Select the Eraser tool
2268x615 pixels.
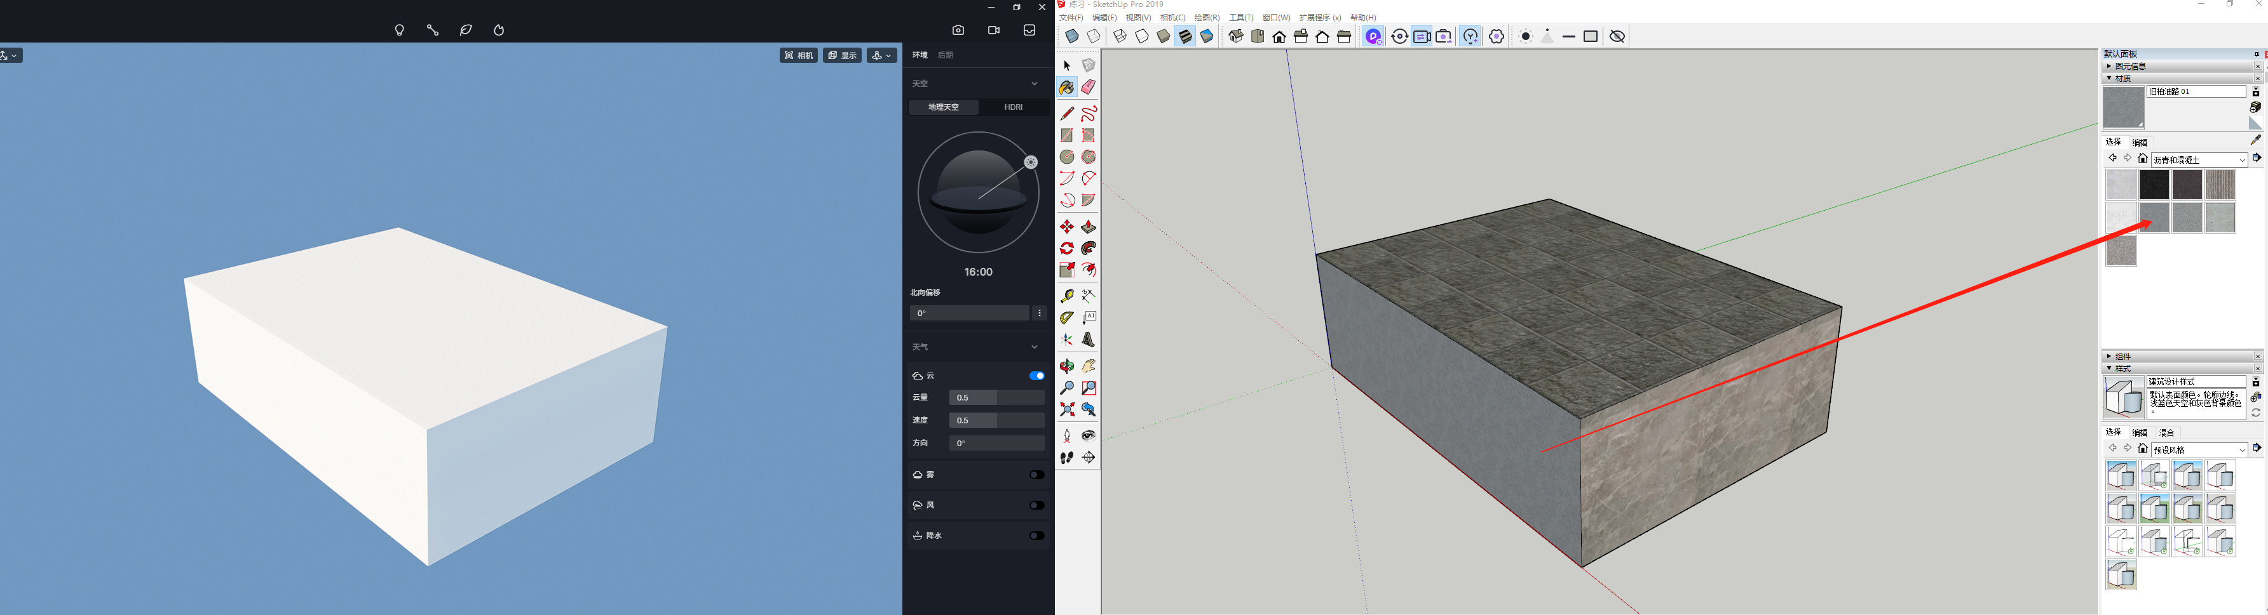coord(1089,88)
